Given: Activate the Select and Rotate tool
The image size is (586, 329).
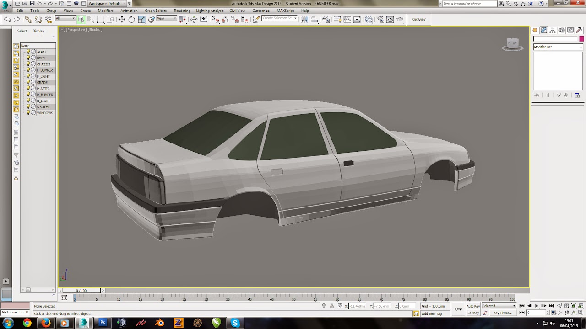Looking at the screenshot, I should (132, 19).
